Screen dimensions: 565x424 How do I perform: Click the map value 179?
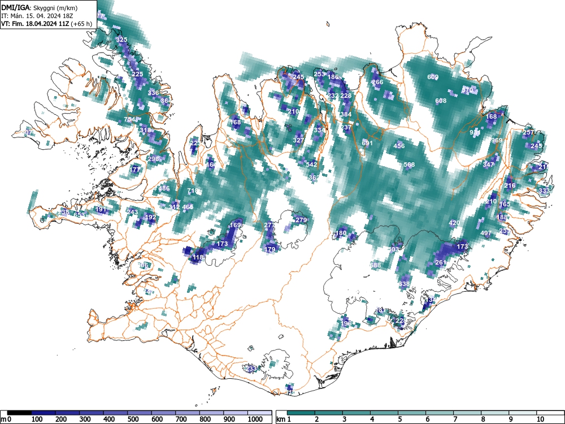tap(270, 249)
